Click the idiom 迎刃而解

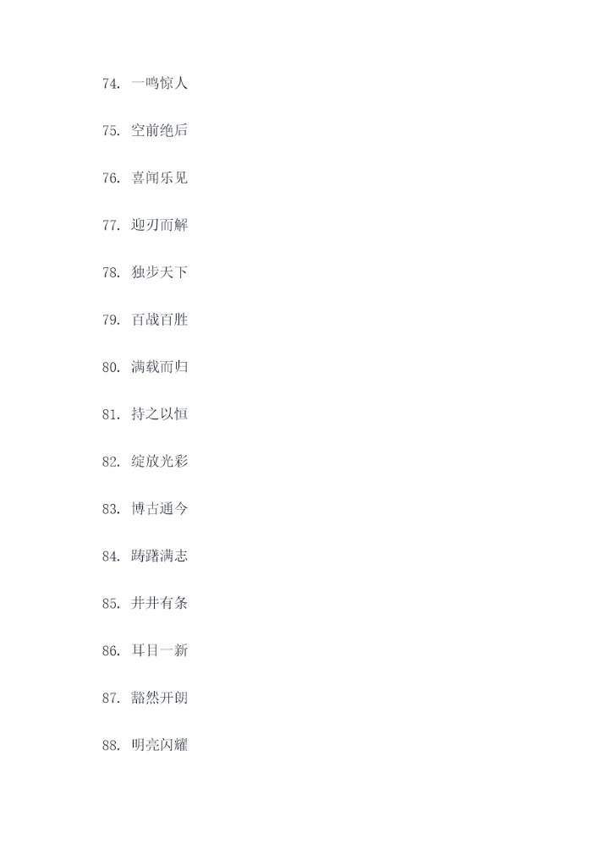point(159,226)
